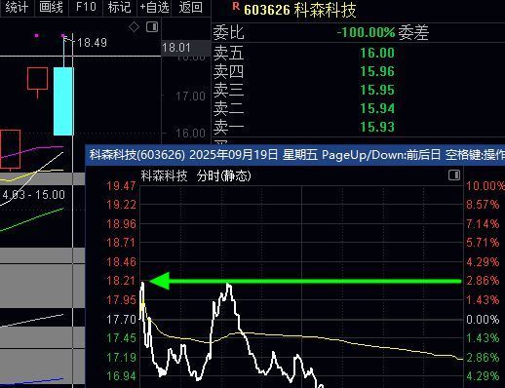Select the 画线 drawing tool
This screenshot has height=388, width=505.
(x=51, y=7)
